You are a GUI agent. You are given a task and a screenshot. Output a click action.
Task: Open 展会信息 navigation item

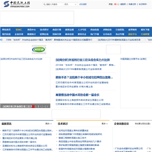click(x=69, y=34)
